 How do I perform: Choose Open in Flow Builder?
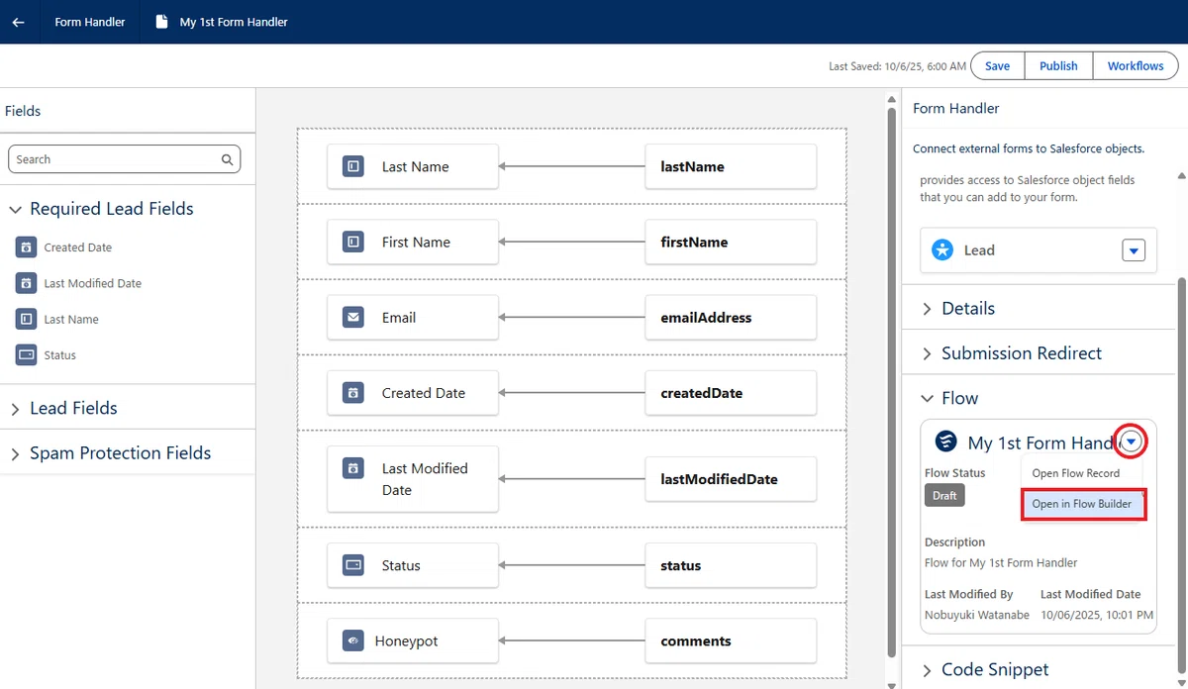tap(1082, 504)
